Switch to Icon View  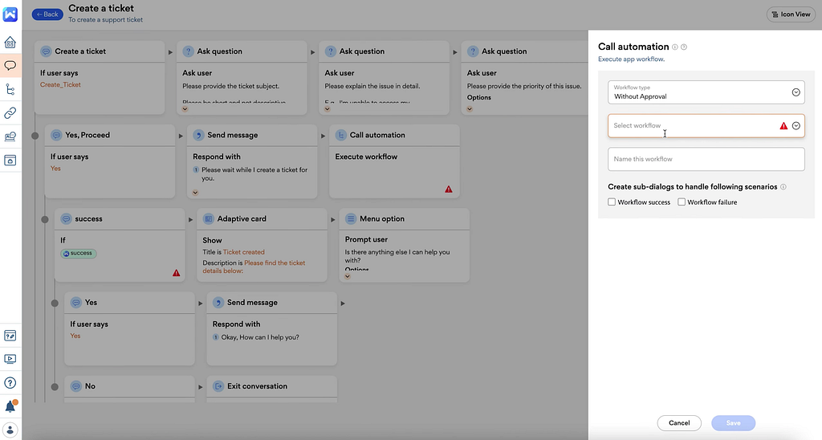(x=791, y=14)
